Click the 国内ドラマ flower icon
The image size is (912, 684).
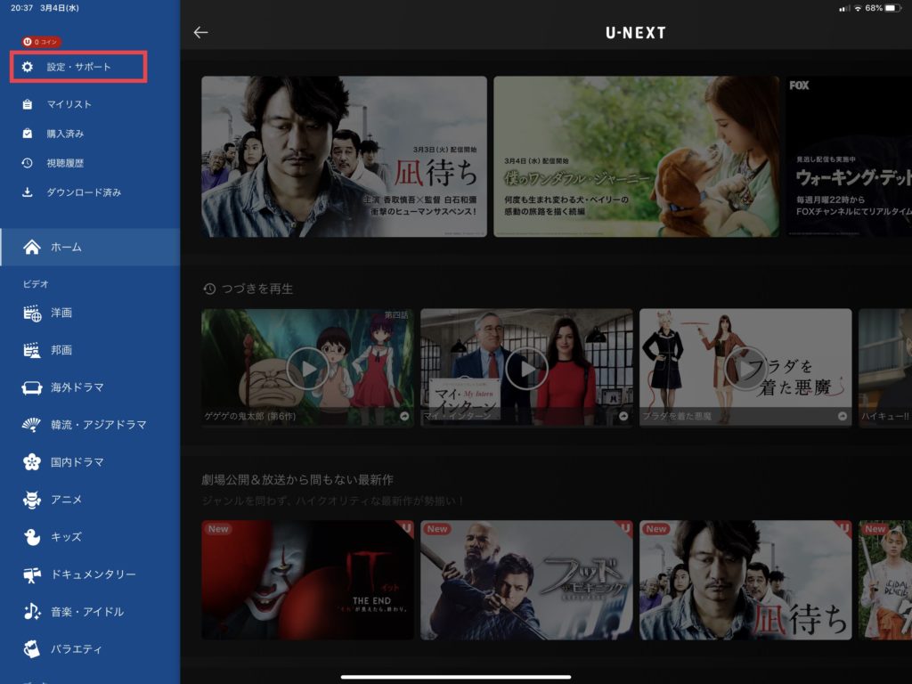click(32, 462)
